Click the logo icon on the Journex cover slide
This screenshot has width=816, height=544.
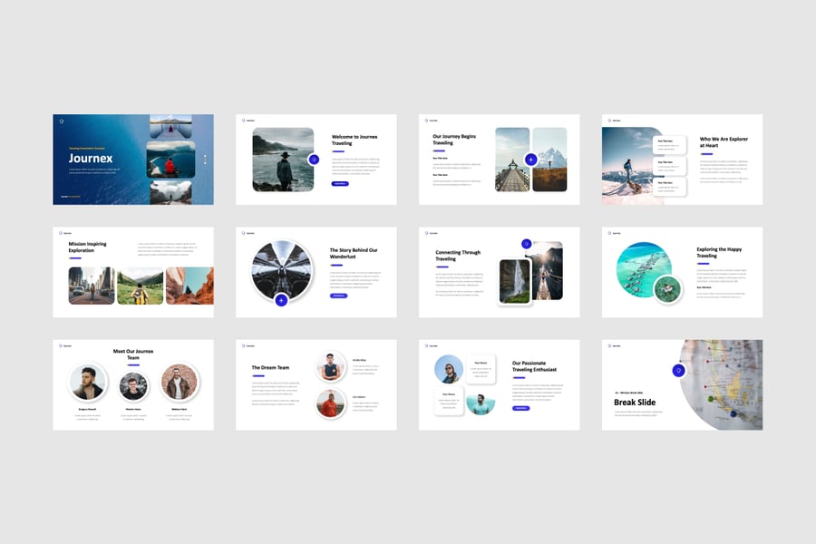[x=62, y=121]
